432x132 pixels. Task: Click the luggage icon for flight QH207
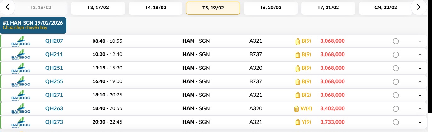pyautogui.click(x=298, y=41)
